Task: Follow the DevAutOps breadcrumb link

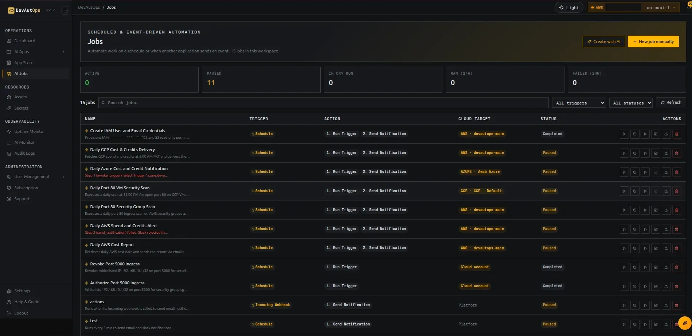Action: 89,7
